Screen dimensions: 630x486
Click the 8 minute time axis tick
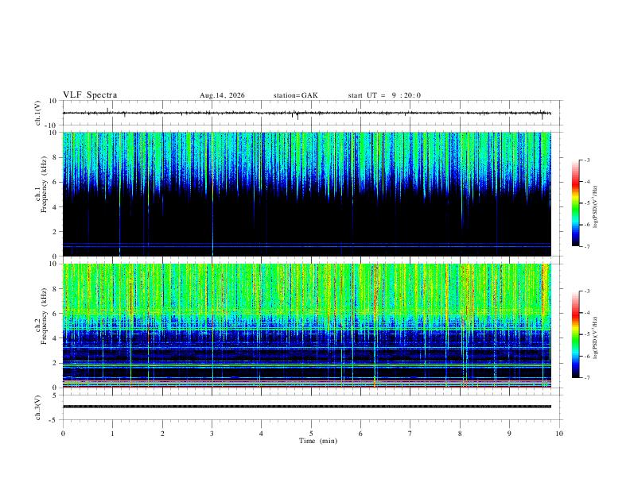[x=460, y=434]
